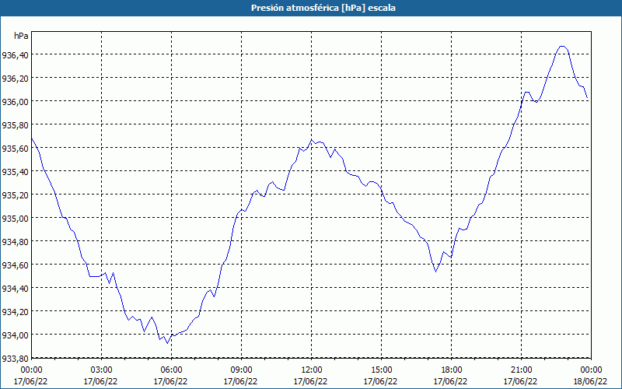Select the 933,80 y-axis label
Image resolution: width=622 pixels, height=389 pixels.
tap(15, 359)
